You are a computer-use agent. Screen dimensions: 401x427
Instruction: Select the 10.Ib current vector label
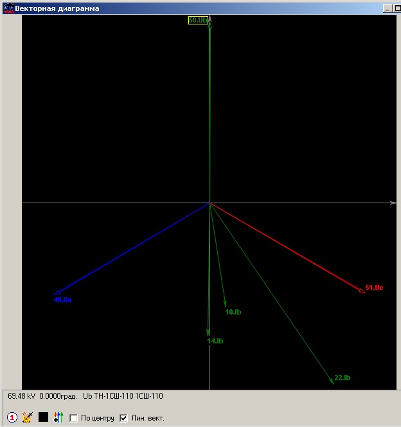233,312
